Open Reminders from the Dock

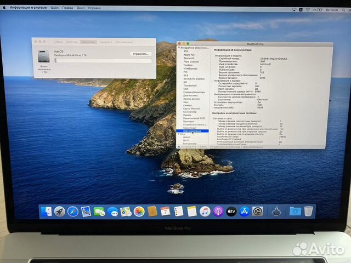tap(178, 211)
